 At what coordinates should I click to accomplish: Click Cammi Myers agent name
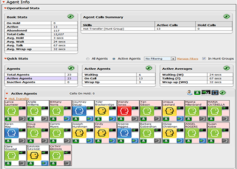coord(54,125)
